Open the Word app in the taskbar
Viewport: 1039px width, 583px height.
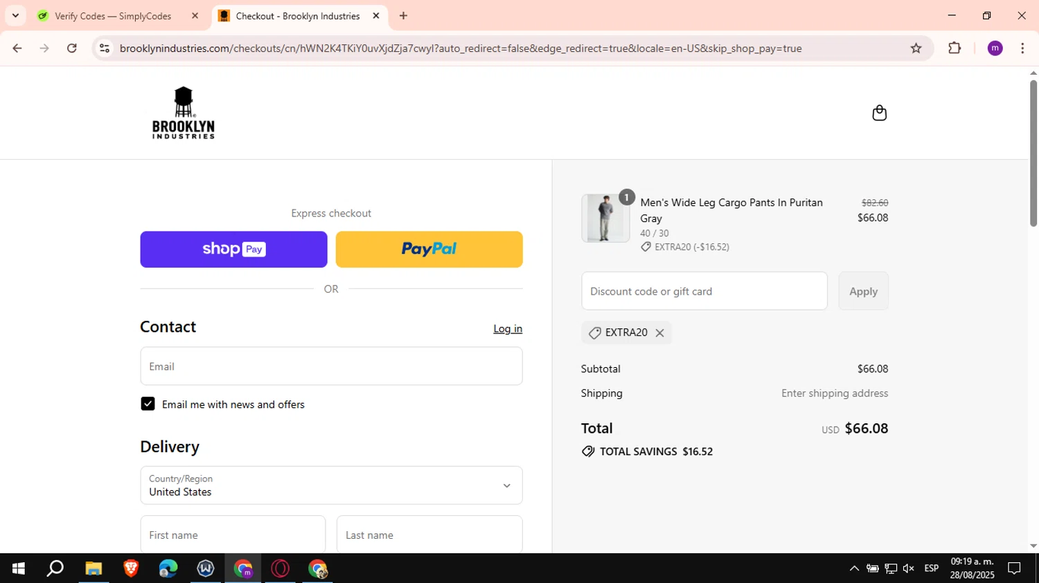206,568
